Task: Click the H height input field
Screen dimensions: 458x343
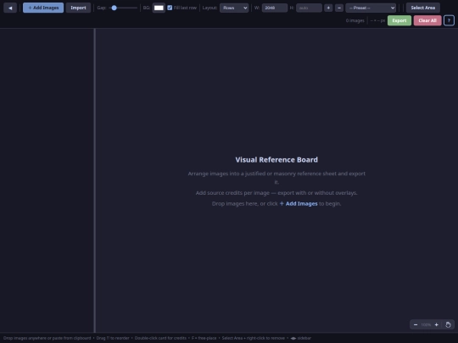Action: tap(309, 8)
